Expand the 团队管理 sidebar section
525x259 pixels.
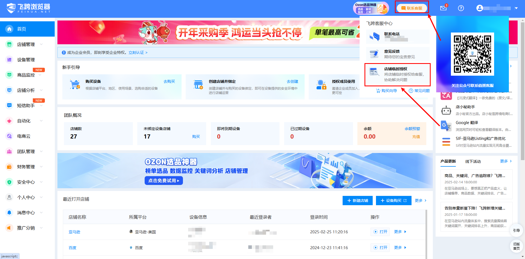pos(26,151)
